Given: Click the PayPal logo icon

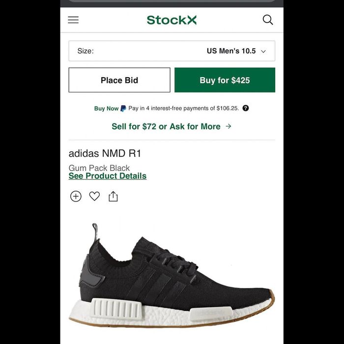Looking at the screenshot, I should pyautogui.click(x=123, y=109).
